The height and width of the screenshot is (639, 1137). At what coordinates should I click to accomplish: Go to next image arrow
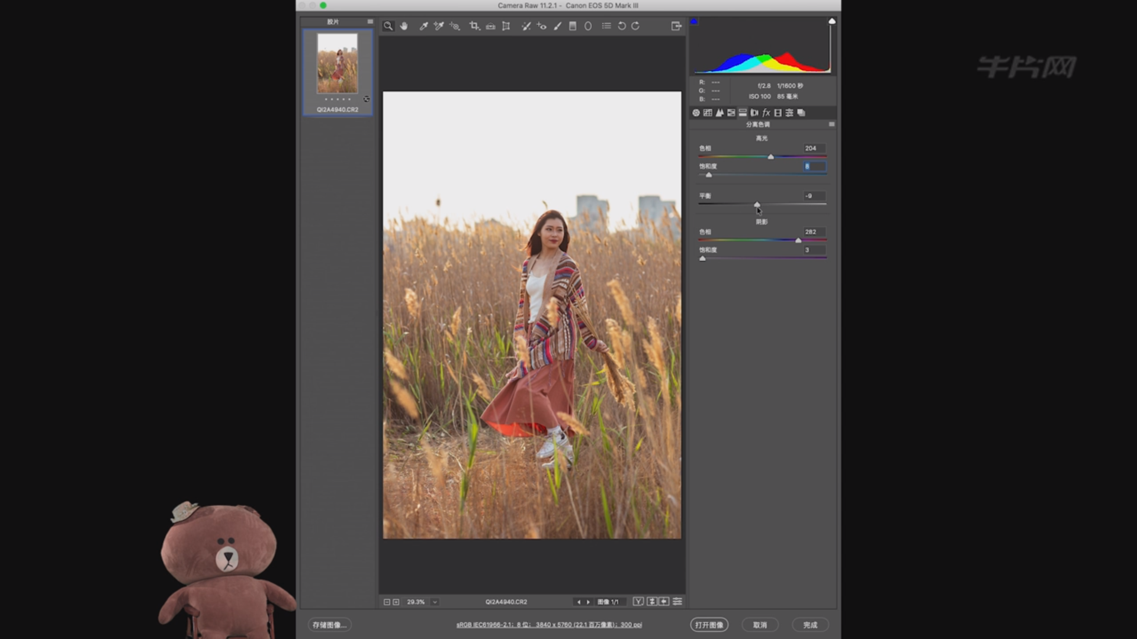pyautogui.click(x=588, y=602)
